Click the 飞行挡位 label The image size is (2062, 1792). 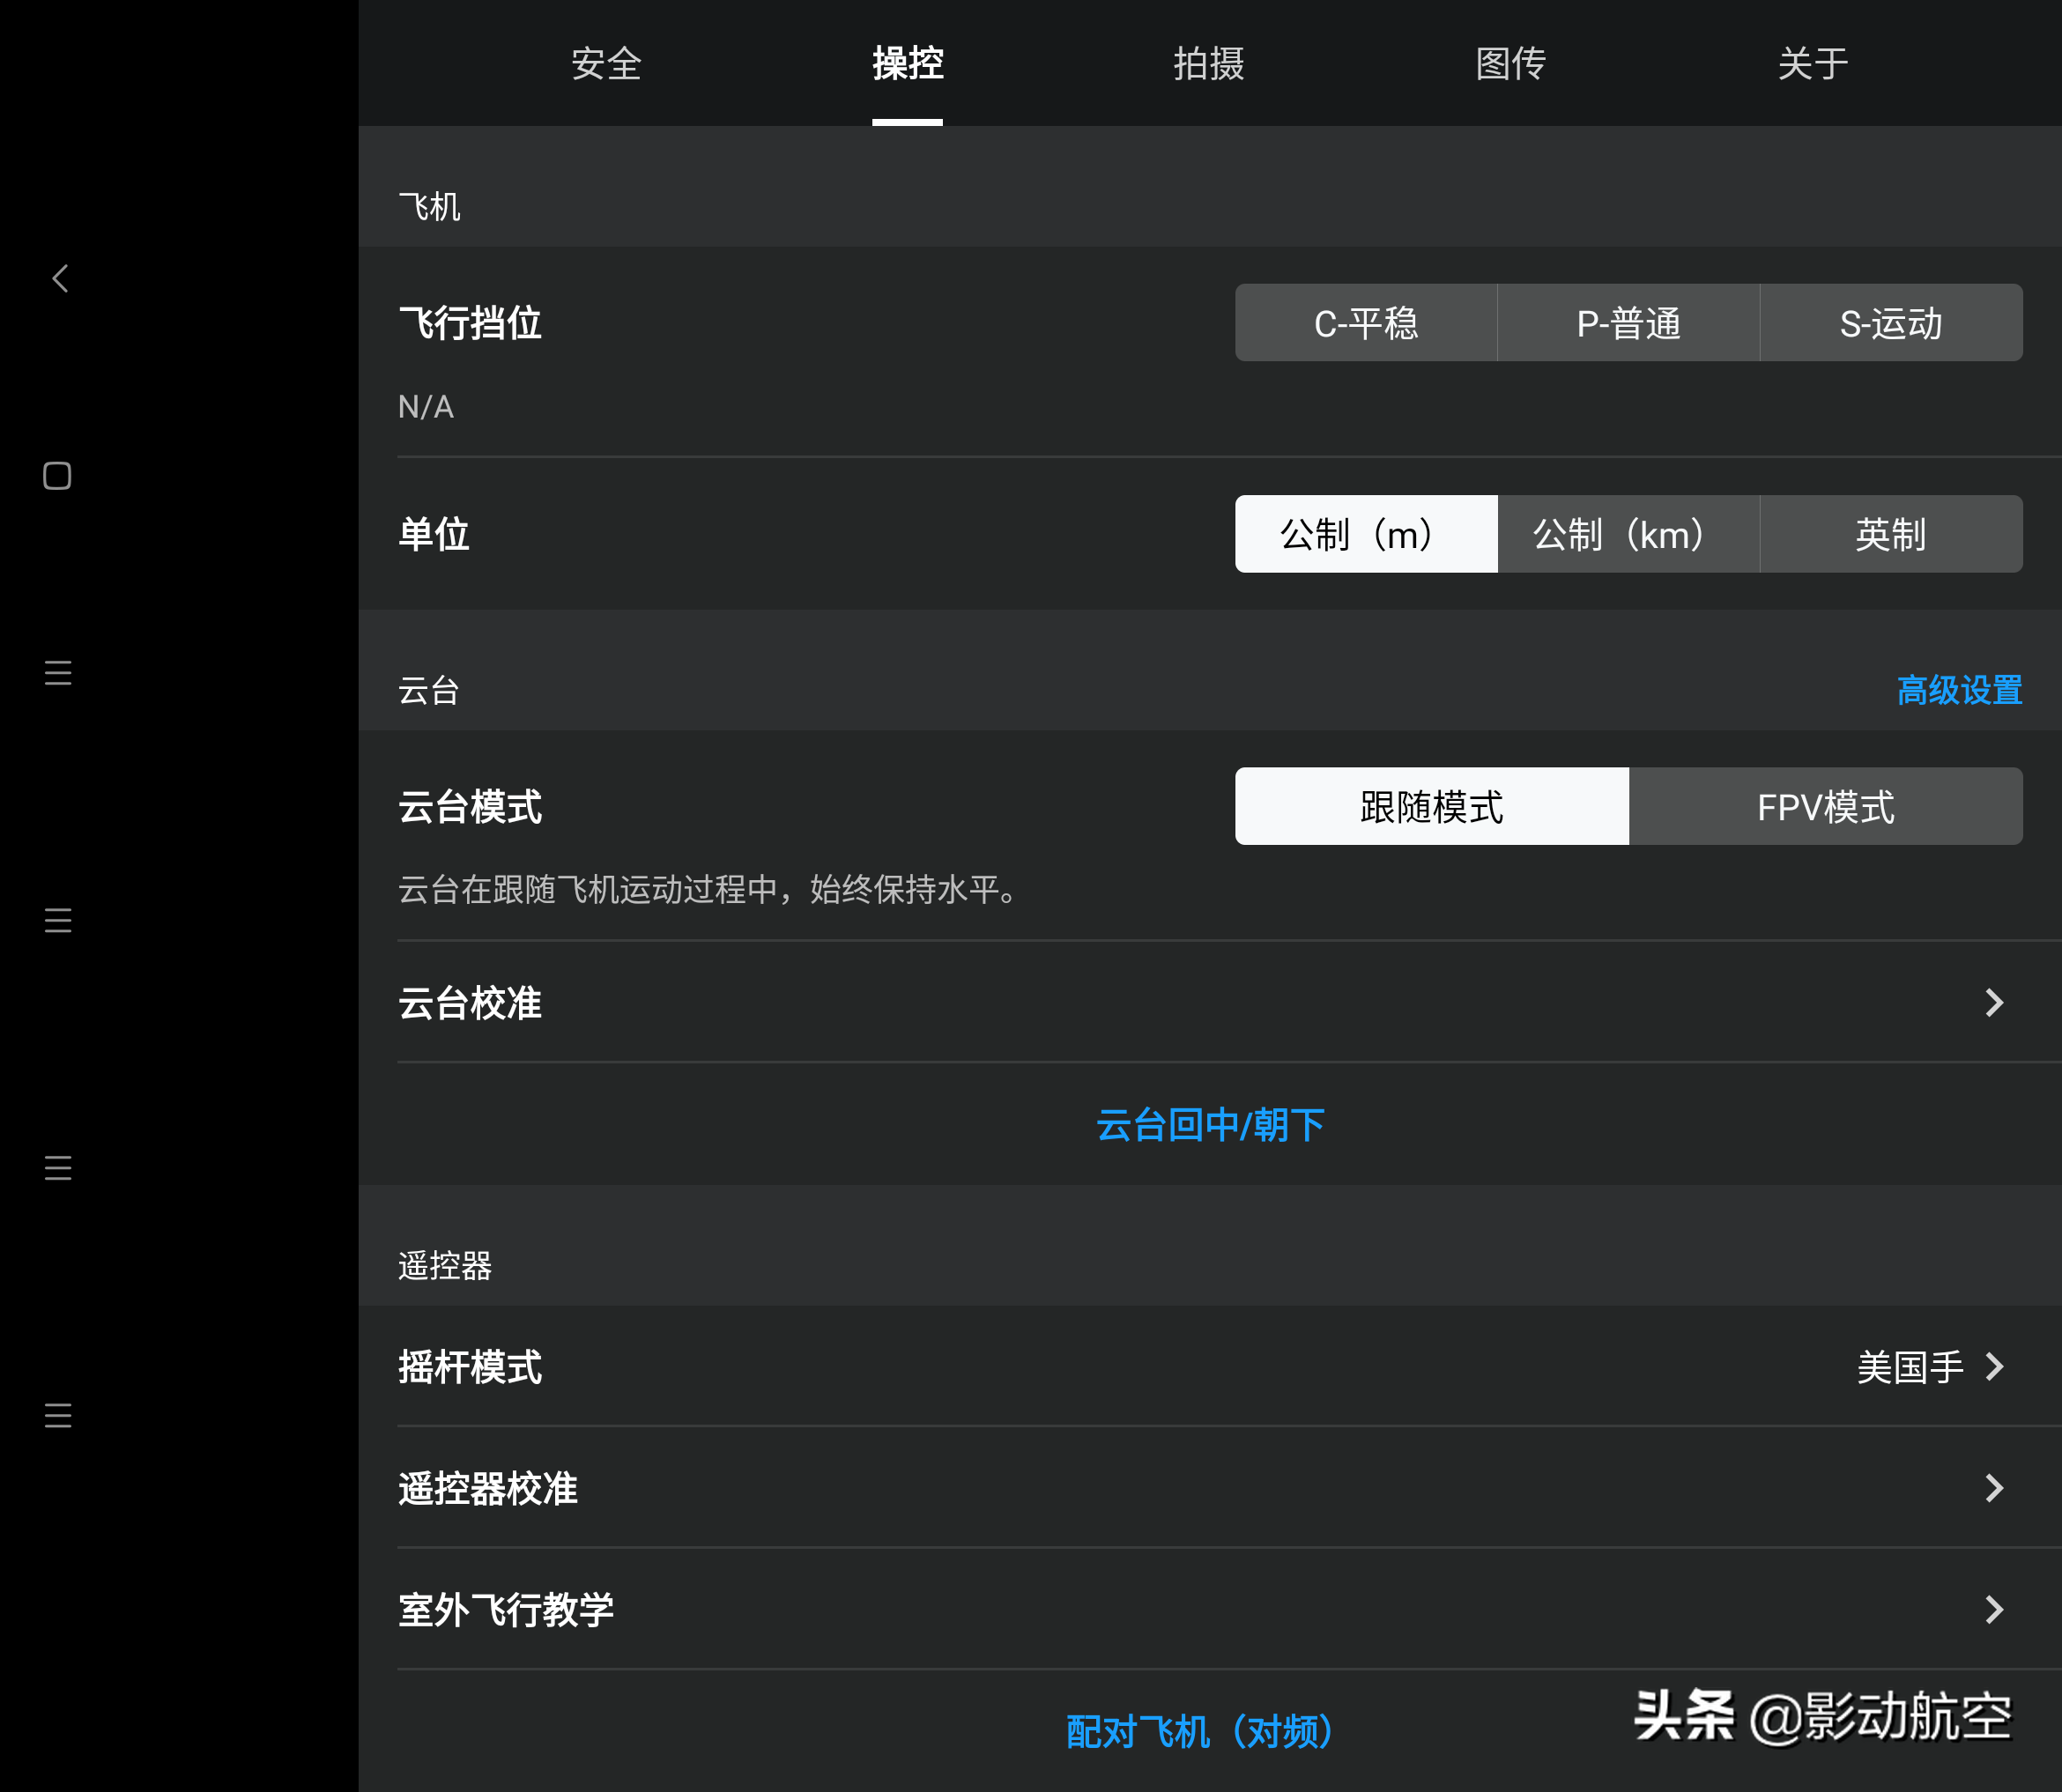(470, 323)
